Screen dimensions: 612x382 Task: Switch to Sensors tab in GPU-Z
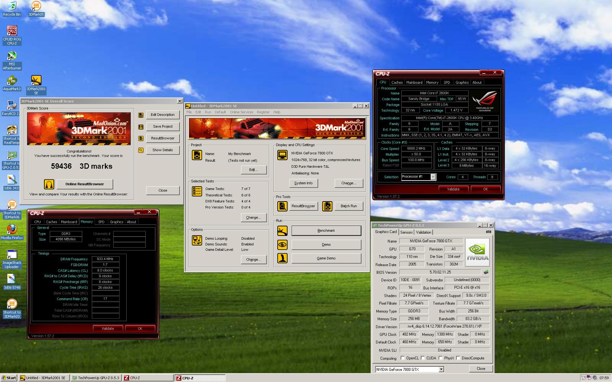click(x=406, y=232)
